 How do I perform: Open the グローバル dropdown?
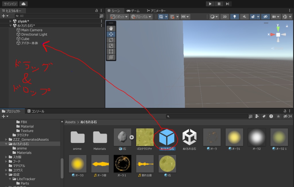point(141,17)
